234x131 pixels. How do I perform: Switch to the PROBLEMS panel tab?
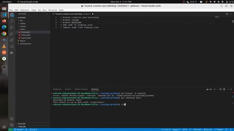(x=57, y=89)
